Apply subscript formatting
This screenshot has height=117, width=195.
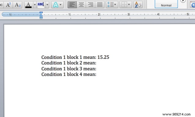[x=17, y=5]
